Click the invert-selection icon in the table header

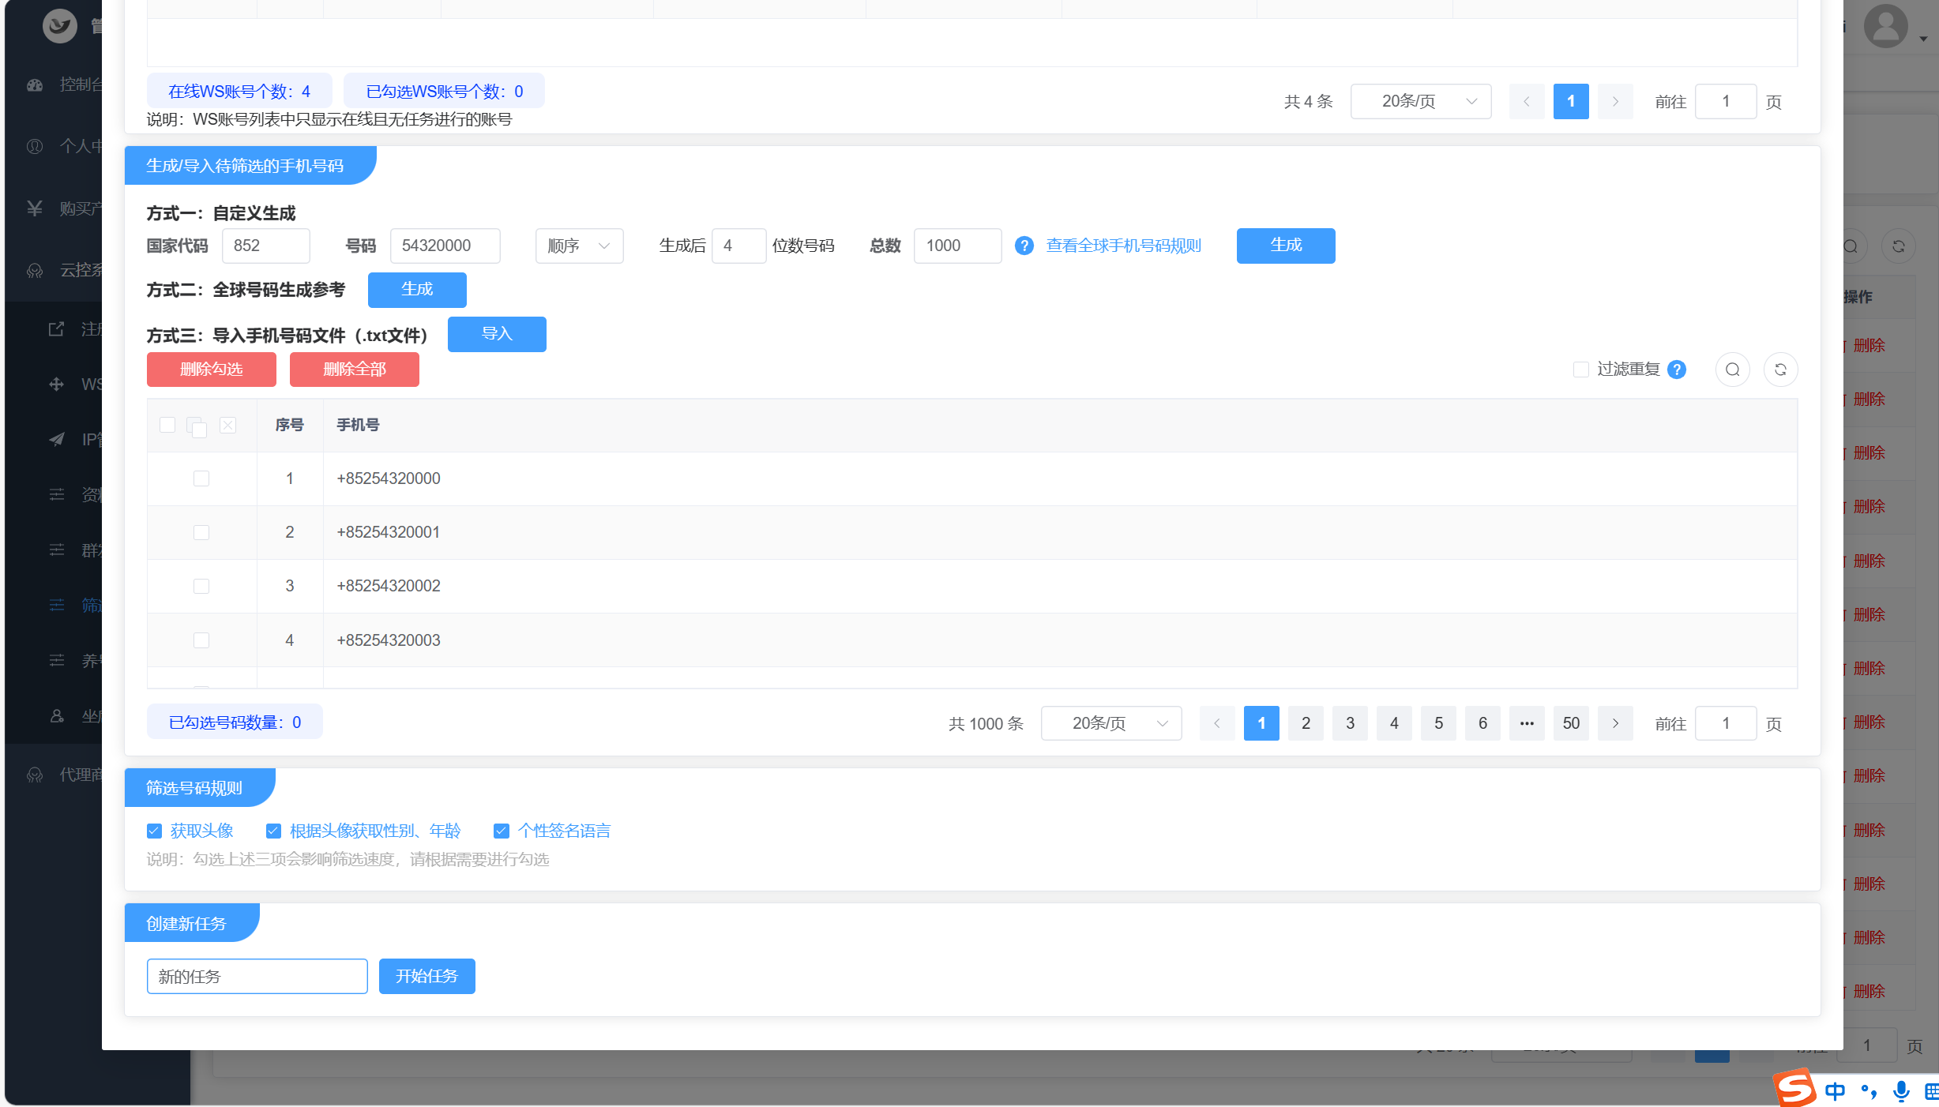[197, 426]
